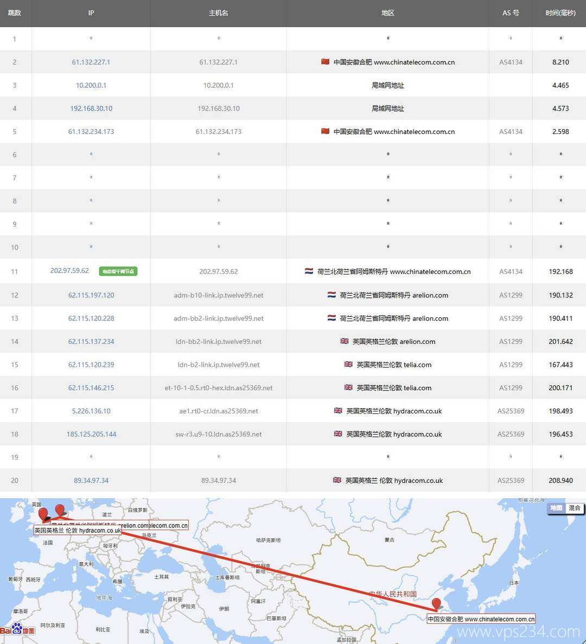The height and width of the screenshot is (644, 586).
Task: Select hostname ae1.rt0-cr.ldn.as25369.net
Action: (x=219, y=411)
